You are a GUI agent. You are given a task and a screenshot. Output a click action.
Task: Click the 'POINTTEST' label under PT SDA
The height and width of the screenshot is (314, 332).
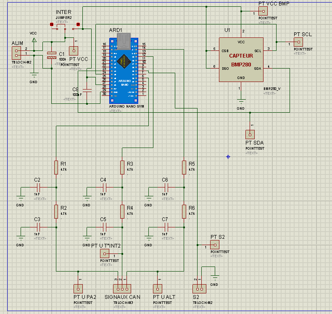point(255,148)
